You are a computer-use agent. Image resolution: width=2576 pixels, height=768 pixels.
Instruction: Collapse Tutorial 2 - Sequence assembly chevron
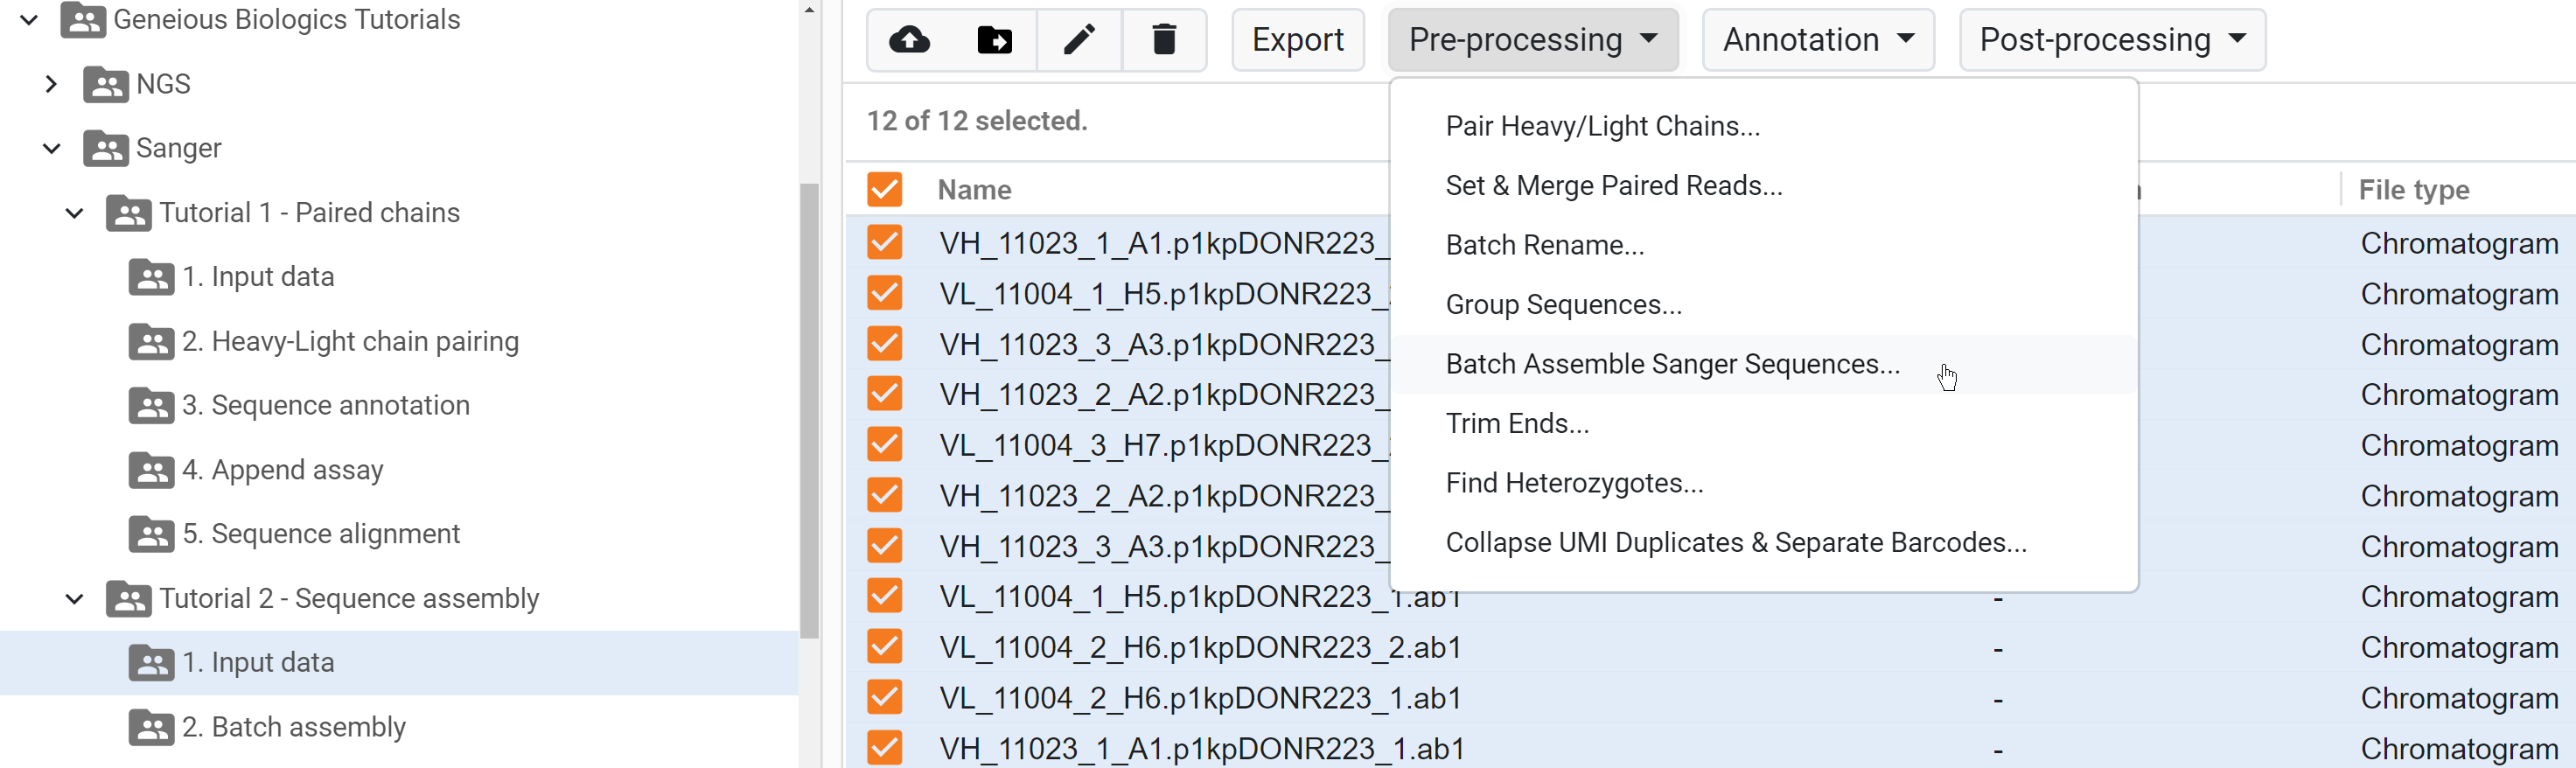pyautogui.click(x=75, y=599)
